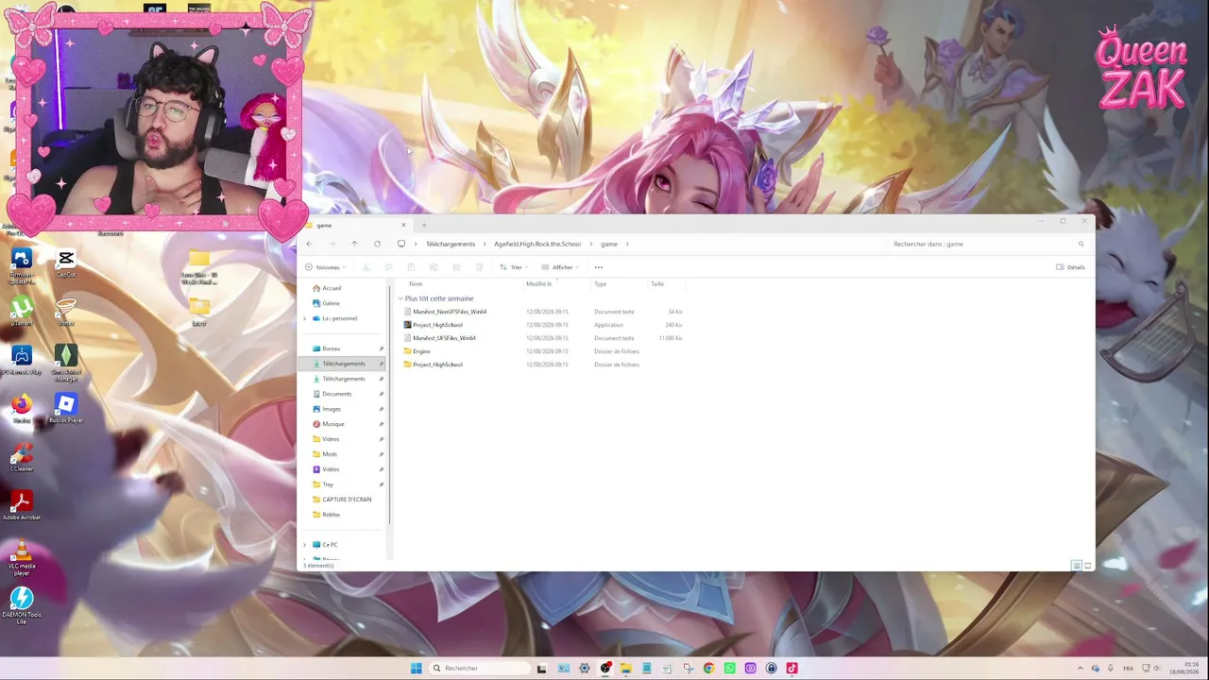Expand the OneDrive personnel tree node
The width and height of the screenshot is (1209, 680).
[304, 318]
